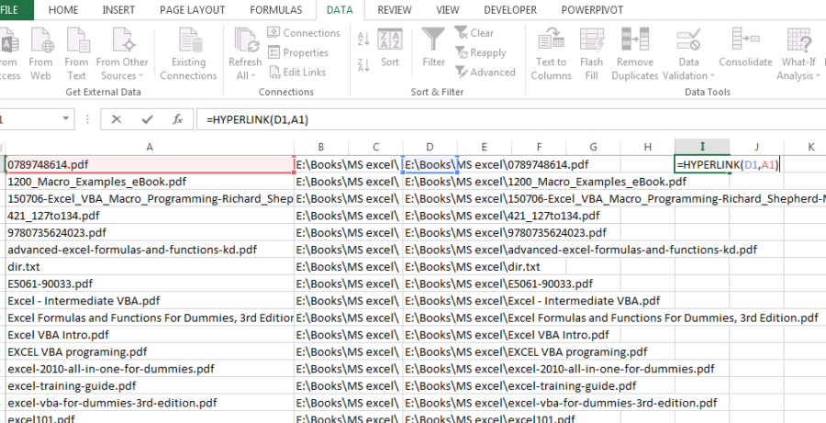
Task: Click Remove Duplicates
Action: coord(635,54)
